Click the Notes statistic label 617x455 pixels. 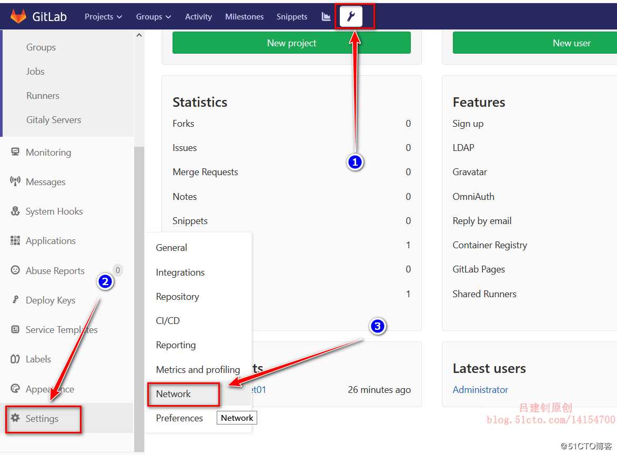coord(185,197)
